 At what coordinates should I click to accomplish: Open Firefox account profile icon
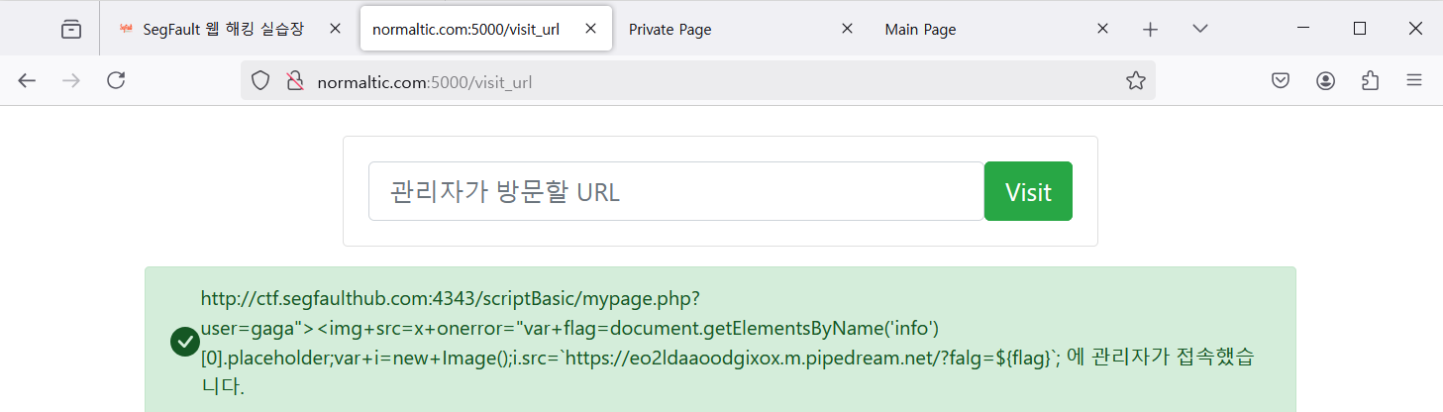[x=1325, y=81]
